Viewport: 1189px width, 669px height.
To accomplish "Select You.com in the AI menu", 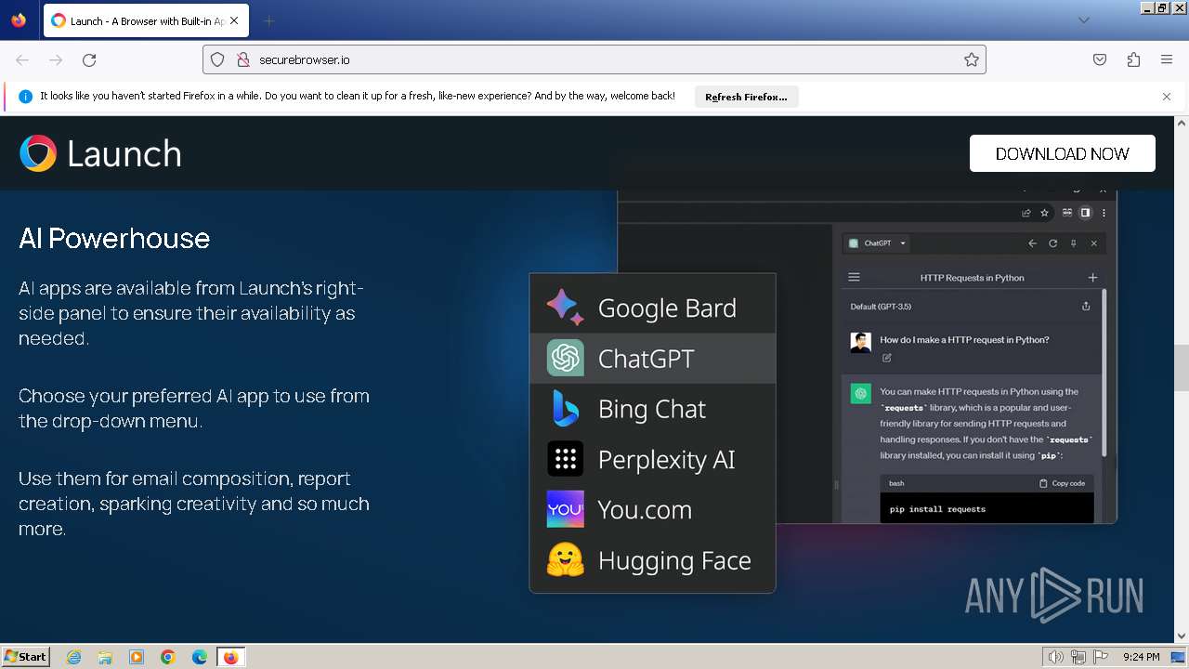I will 652,509.
